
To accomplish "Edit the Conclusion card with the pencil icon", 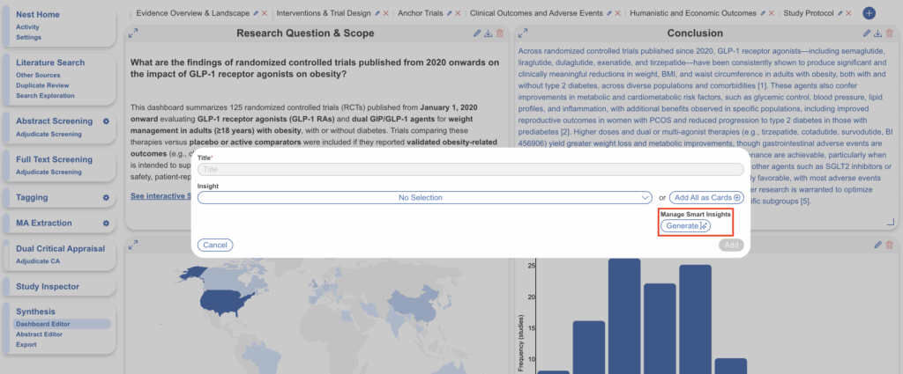I will [866, 33].
